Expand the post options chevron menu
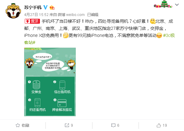 click(x=177, y=5)
